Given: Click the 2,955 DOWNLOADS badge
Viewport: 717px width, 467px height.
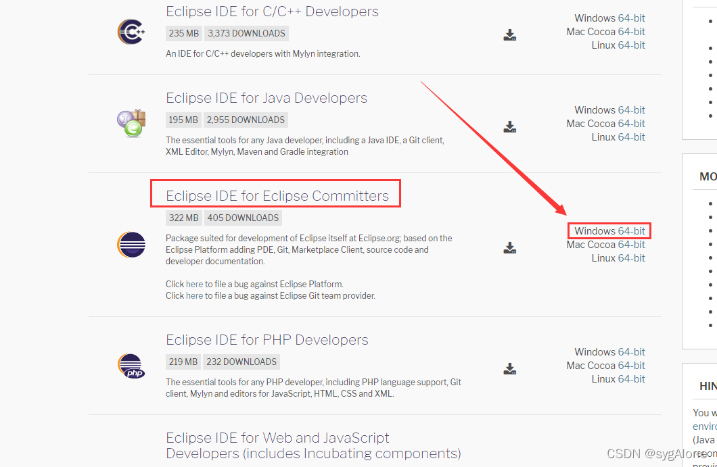Looking at the screenshot, I should click(x=246, y=120).
